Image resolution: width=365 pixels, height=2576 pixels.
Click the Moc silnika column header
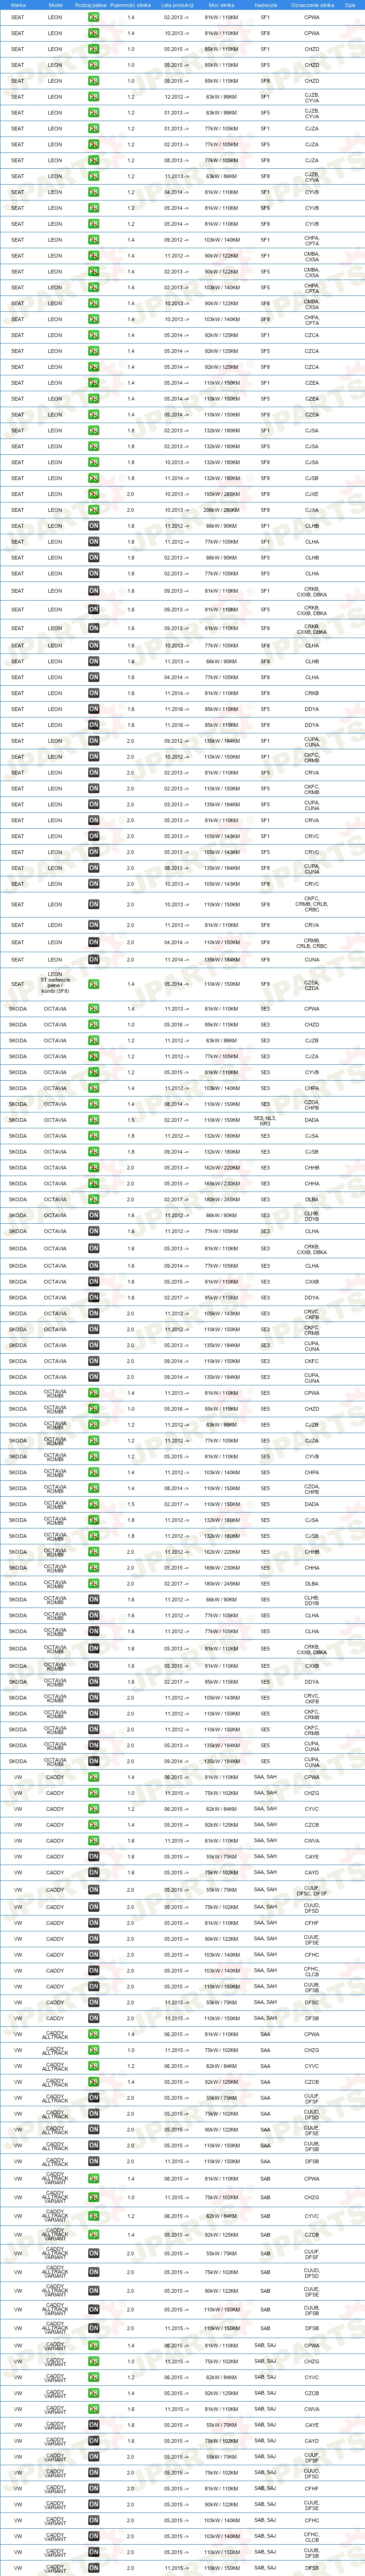pos(221,5)
